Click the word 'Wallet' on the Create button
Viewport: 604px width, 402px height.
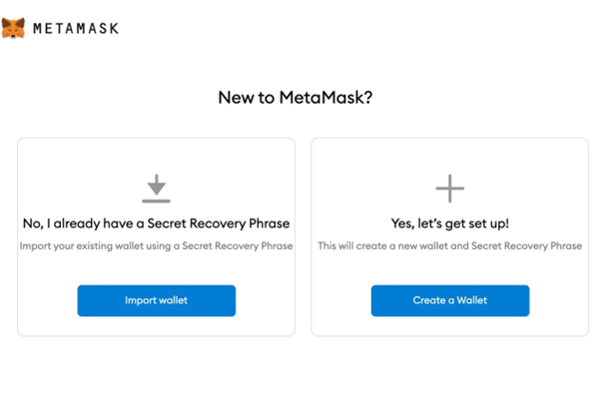click(x=472, y=300)
